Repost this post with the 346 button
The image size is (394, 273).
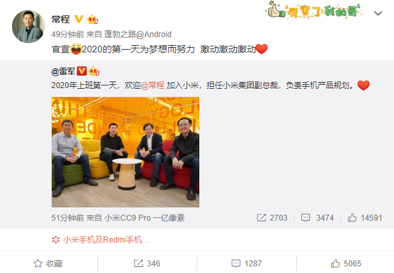click(x=147, y=264)
